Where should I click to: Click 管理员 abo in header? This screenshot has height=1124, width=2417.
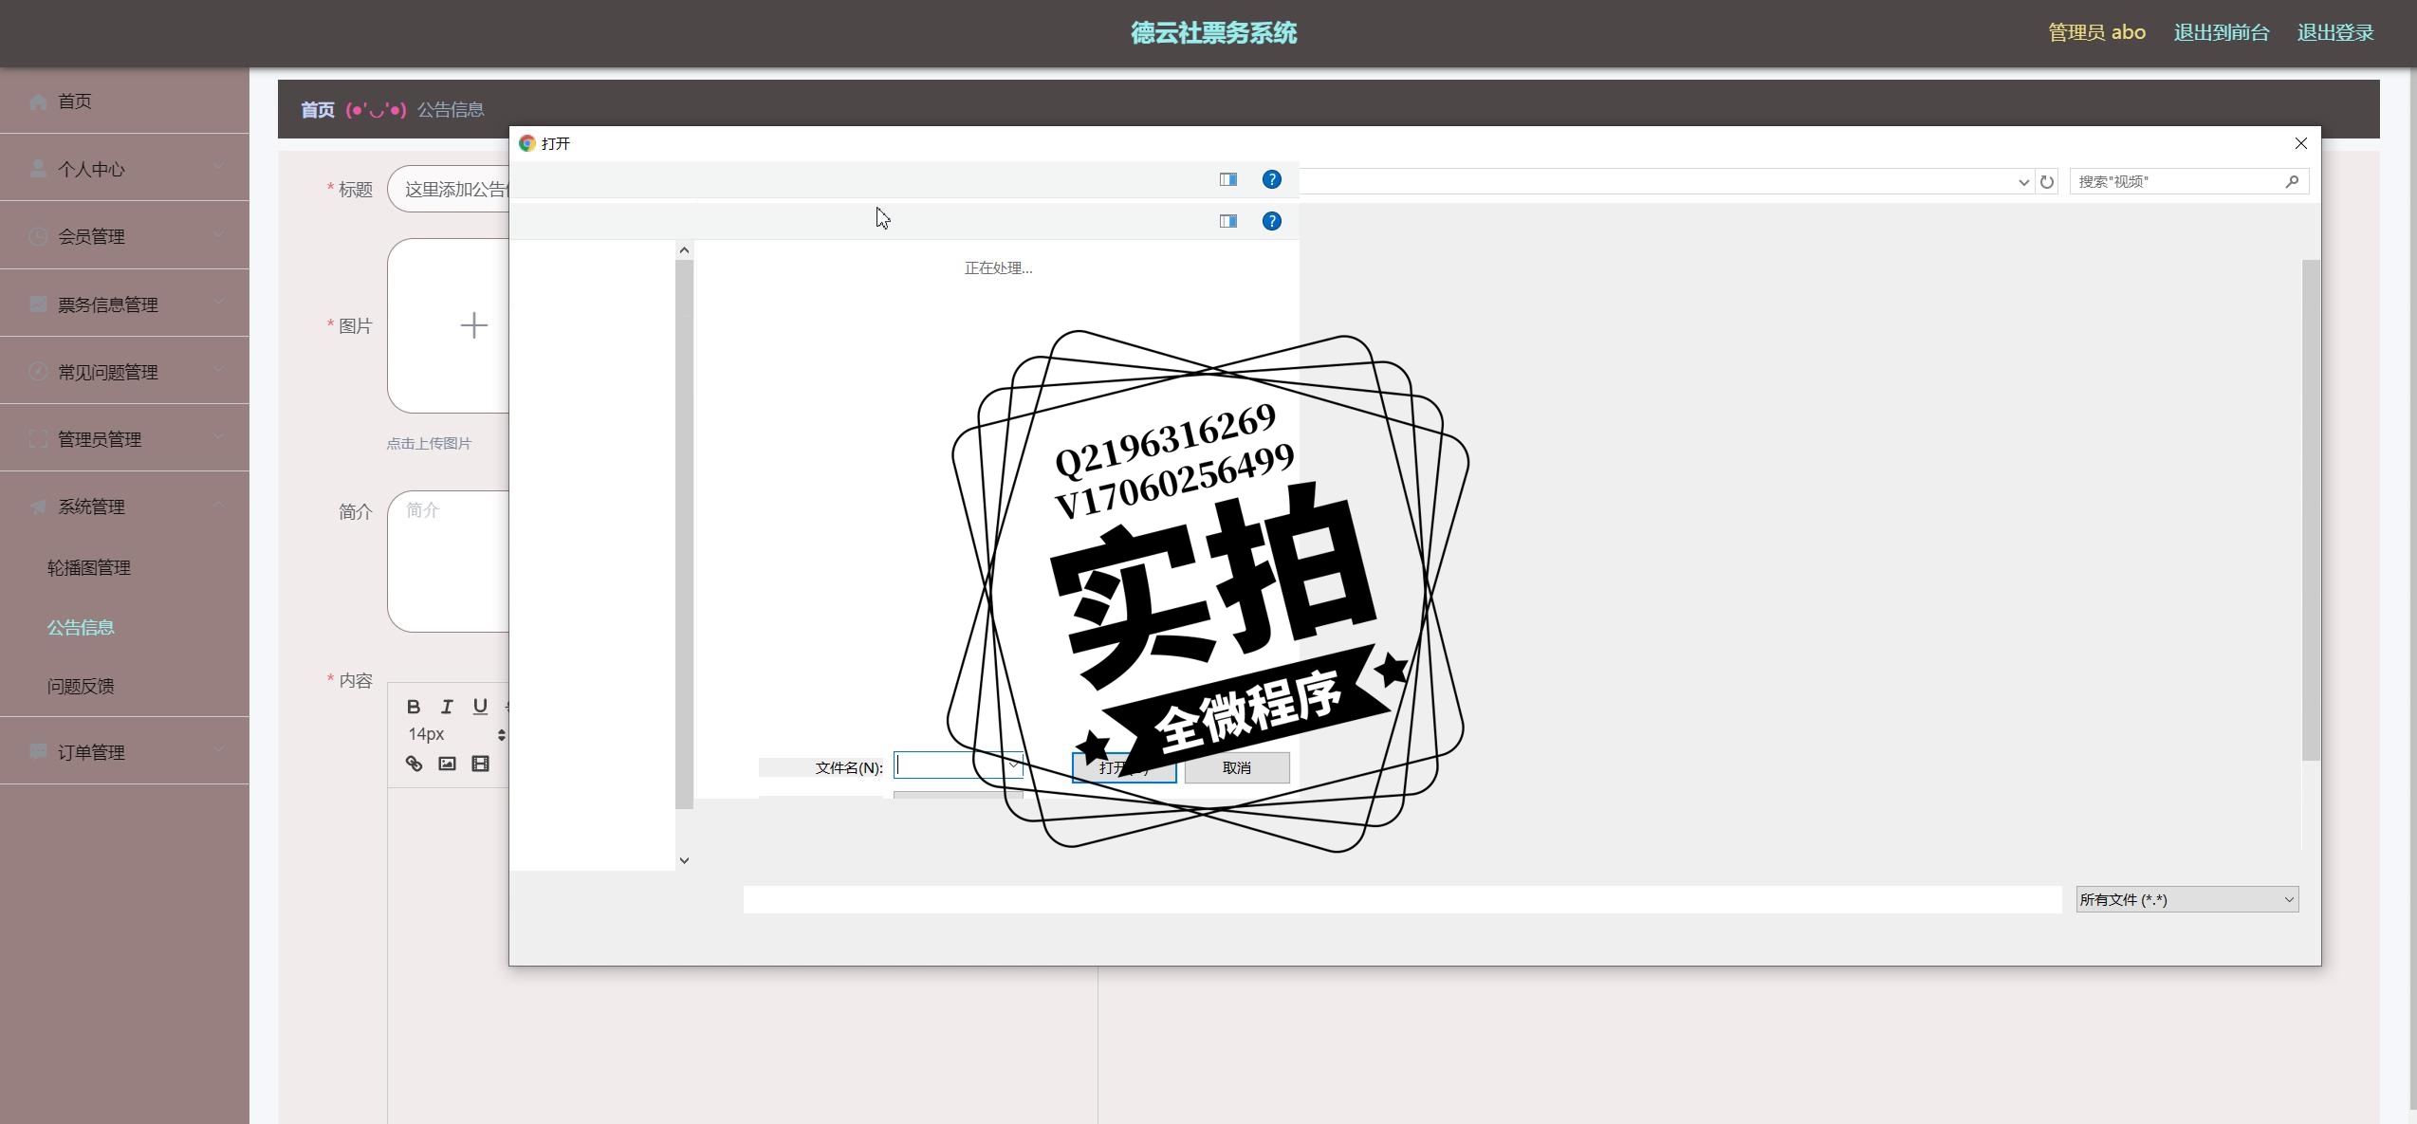(x=2096, y=32)
